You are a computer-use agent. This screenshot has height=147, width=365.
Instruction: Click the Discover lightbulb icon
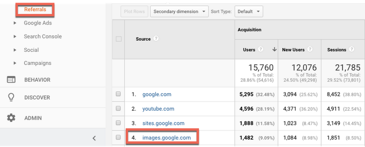pyautogui.click(x=11, y=98)
